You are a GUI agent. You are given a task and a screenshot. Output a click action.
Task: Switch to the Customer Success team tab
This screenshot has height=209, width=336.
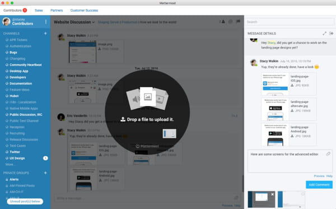point(84,10)
